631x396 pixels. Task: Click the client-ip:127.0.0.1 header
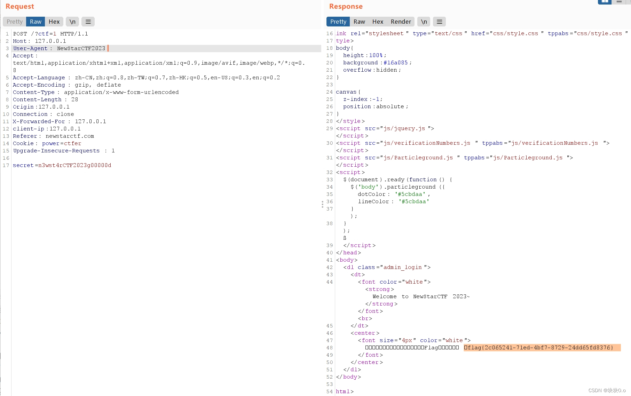[x=47, y=129]
